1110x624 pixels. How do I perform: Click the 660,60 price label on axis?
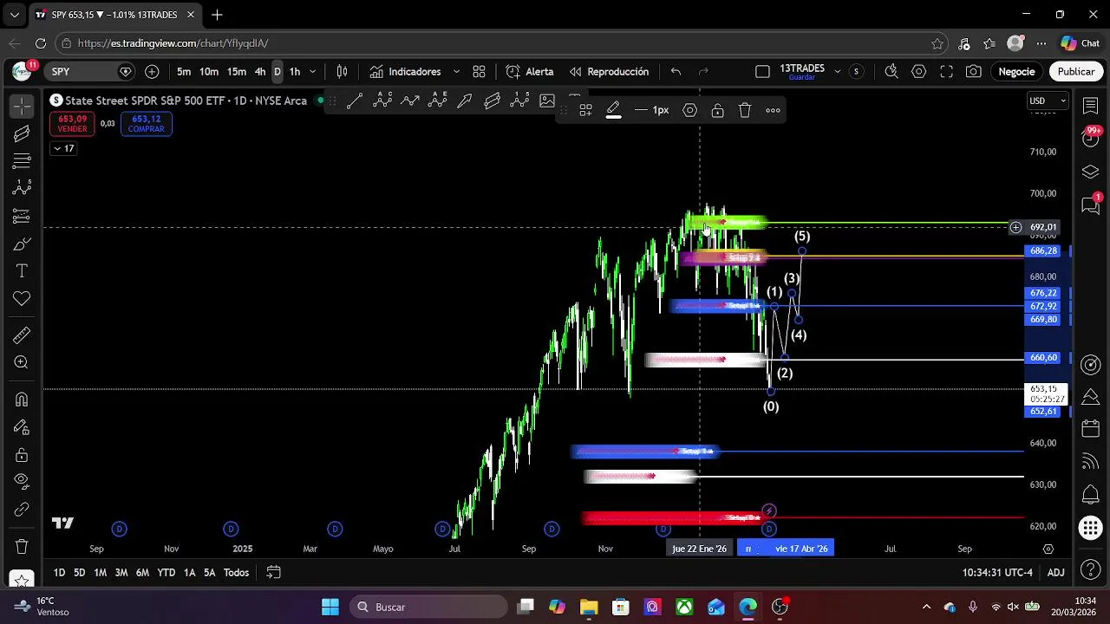click(x=1043, y=358)
